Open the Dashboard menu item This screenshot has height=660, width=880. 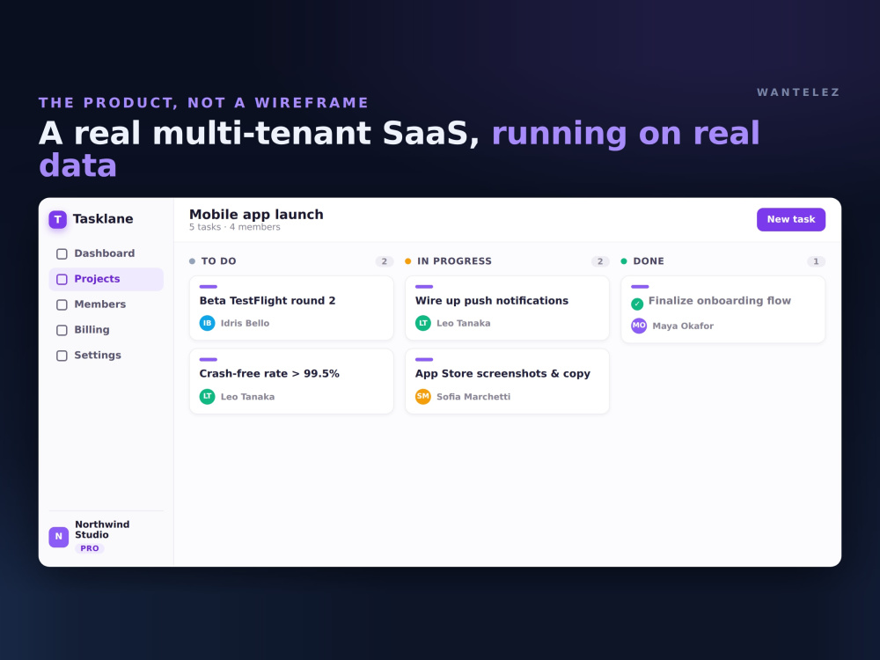(106, 253)
